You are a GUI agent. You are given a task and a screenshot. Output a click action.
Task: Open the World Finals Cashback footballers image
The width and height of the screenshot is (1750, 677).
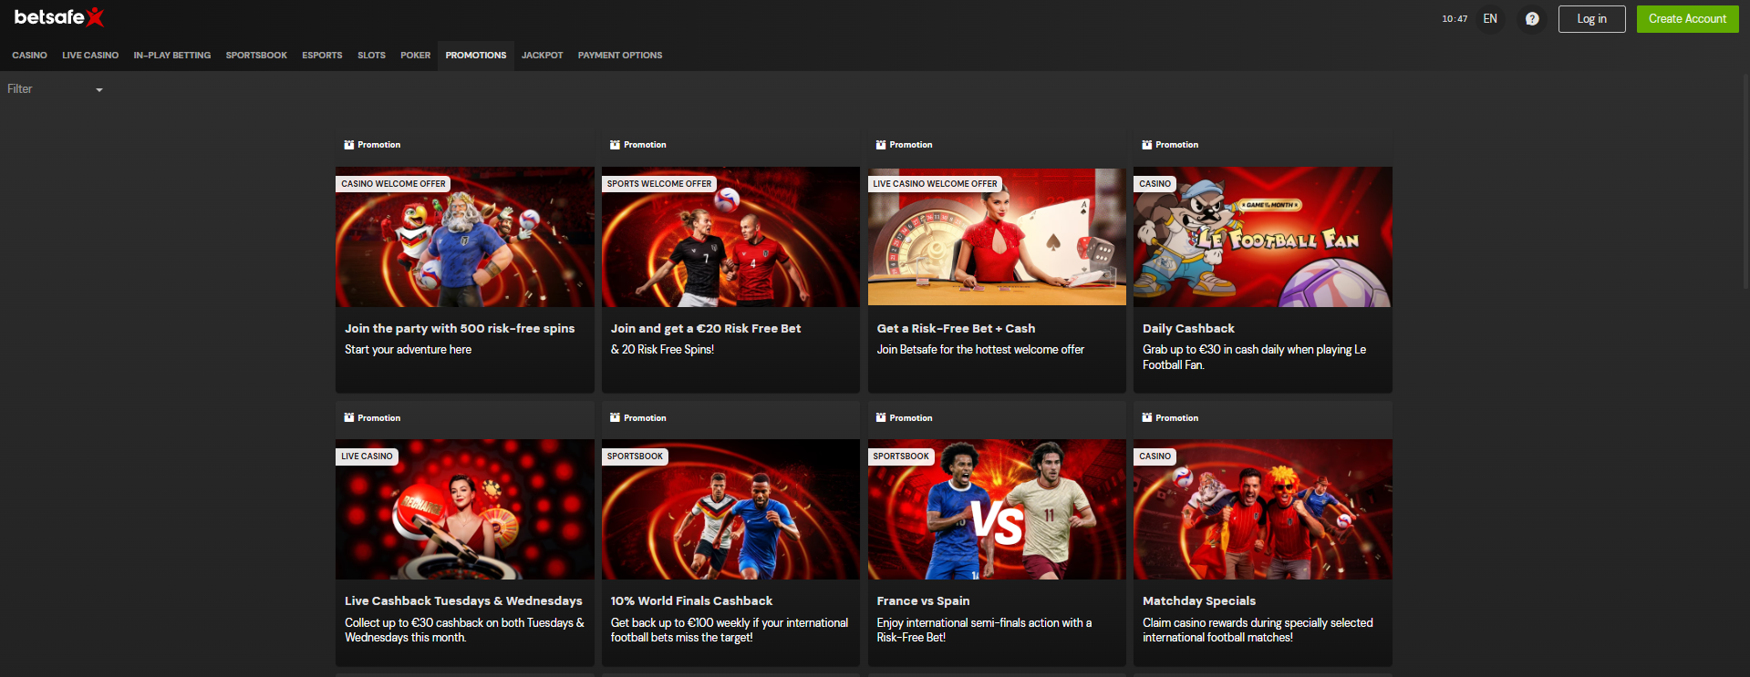coord(730,509)
